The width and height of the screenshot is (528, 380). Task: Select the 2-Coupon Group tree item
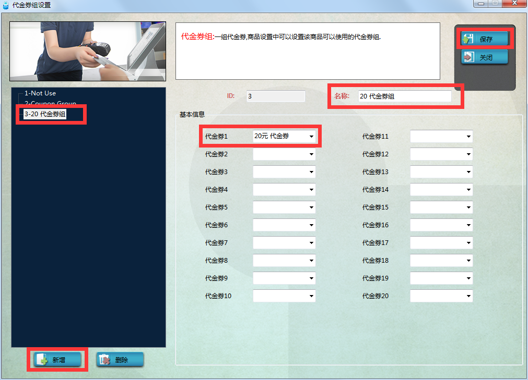point(50,103)
